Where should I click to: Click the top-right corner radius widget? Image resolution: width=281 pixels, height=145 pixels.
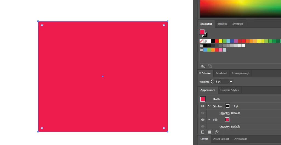pyautogui.click(x=164, y=25)
